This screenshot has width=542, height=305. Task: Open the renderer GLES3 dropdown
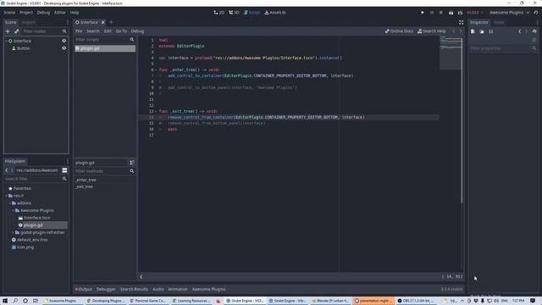[x=475, y=13]
